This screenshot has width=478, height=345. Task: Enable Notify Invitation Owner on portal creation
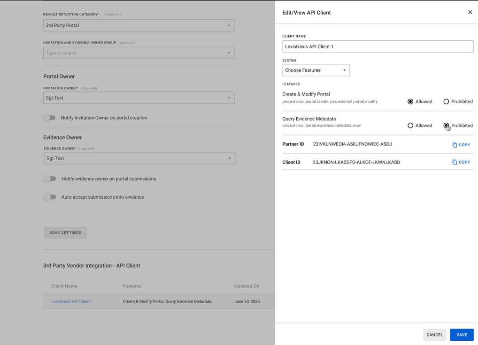50,118
